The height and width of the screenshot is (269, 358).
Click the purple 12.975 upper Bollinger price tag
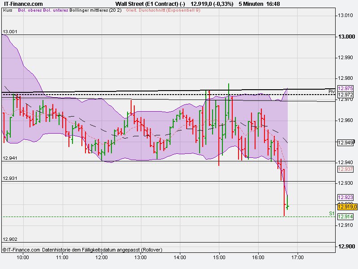tap(345, 89)
